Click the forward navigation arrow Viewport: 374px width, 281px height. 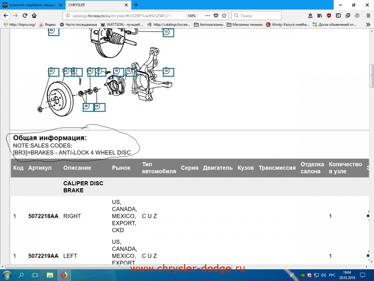click(x=15, y=16)
